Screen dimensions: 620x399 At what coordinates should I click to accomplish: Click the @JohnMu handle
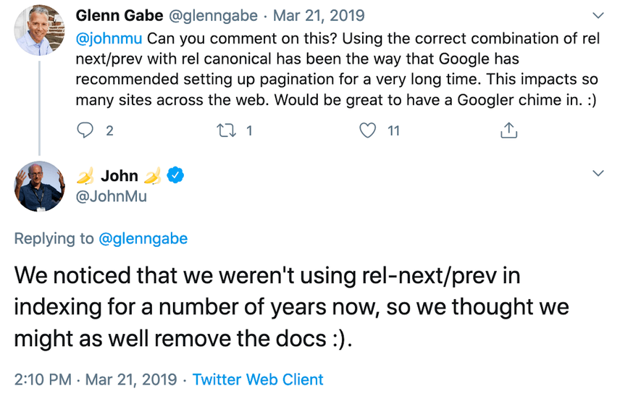tap(112, 195)
